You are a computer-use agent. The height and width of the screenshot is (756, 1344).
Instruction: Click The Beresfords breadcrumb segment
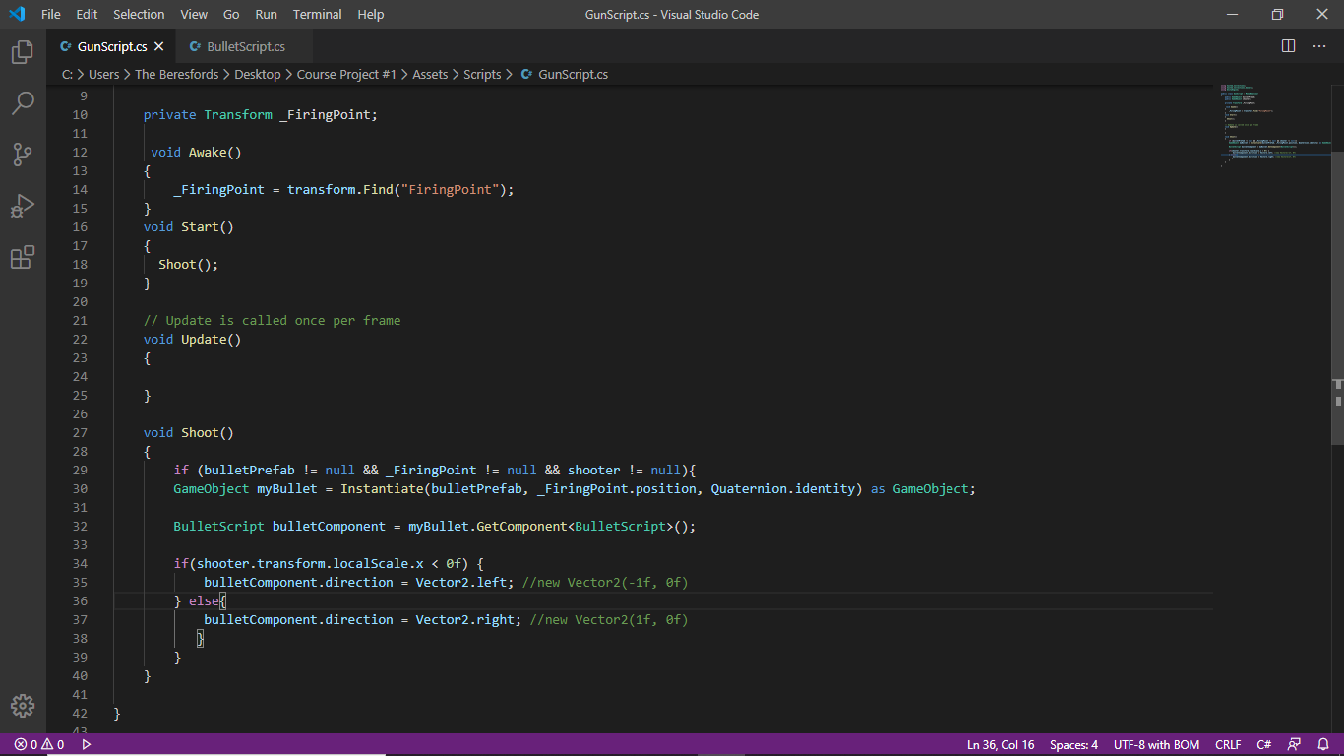pos(177,74)
